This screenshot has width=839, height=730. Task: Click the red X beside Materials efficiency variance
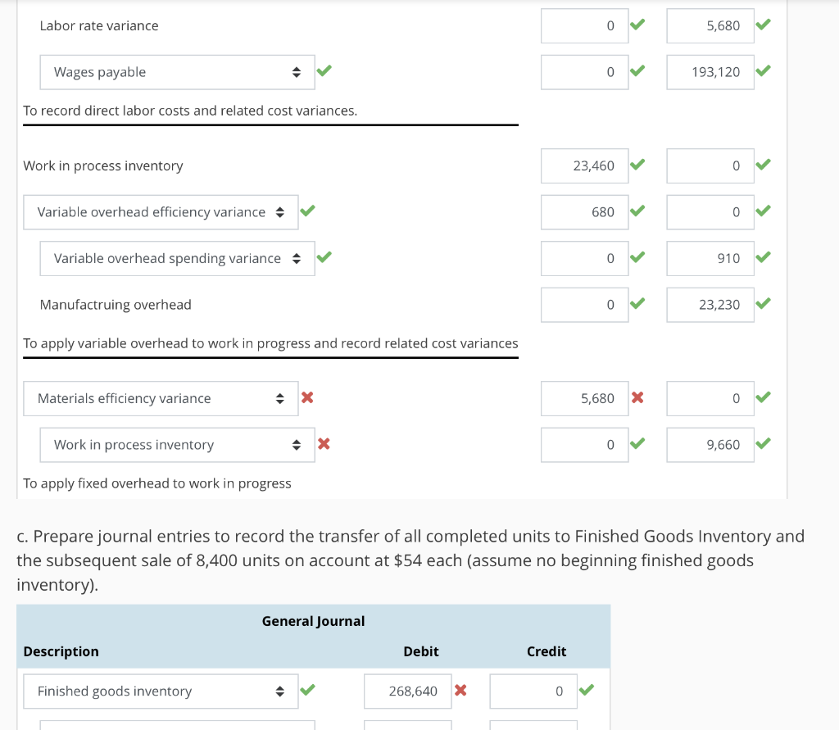(x=308, y=398)
